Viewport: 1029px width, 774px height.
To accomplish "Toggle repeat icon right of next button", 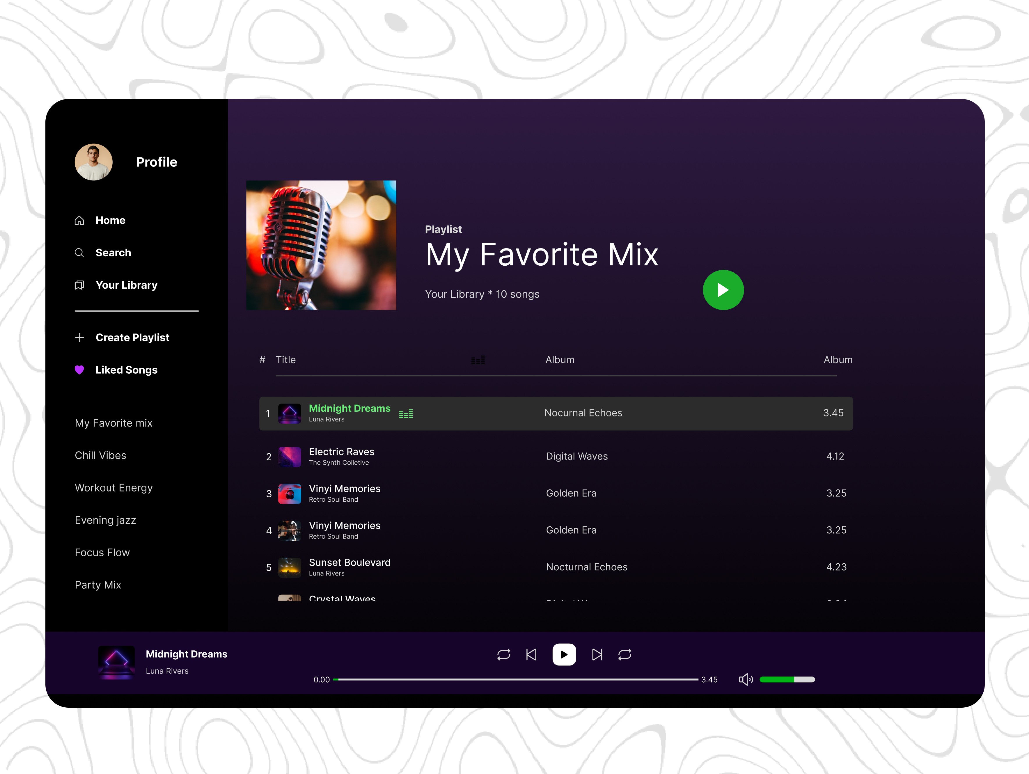I will (625, 654).
